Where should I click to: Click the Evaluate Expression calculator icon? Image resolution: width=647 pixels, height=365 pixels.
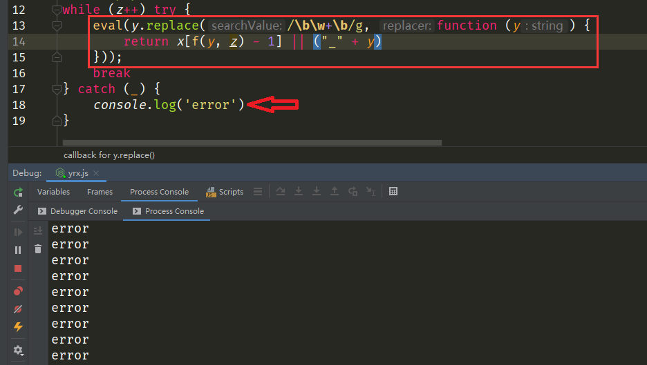[393, 192]
